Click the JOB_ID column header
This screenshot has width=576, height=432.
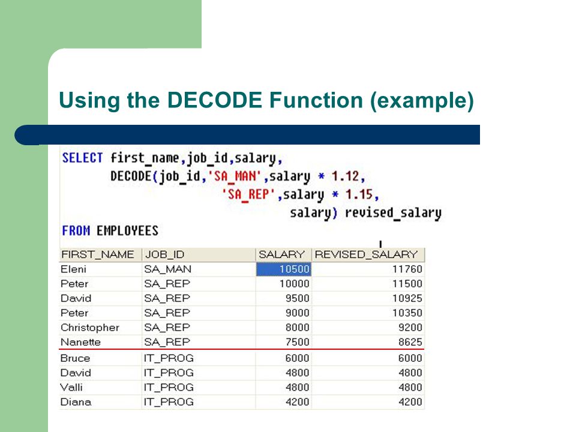tap(199, 254)
